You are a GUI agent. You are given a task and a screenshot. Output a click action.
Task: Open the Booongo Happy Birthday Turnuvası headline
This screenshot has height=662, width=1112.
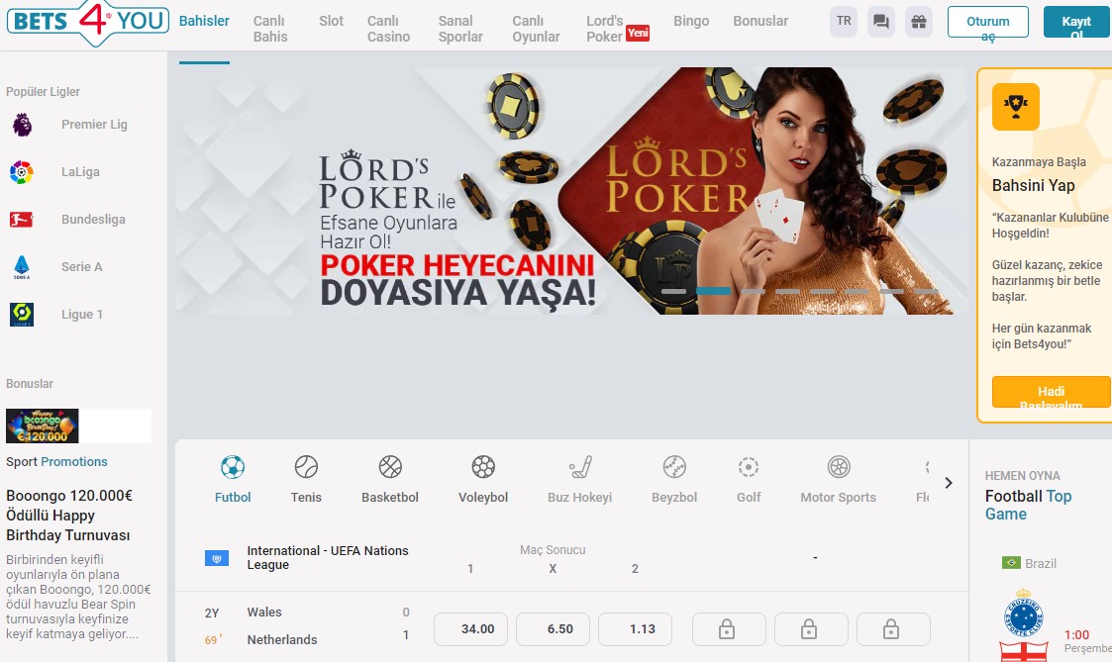pos(68,516)
